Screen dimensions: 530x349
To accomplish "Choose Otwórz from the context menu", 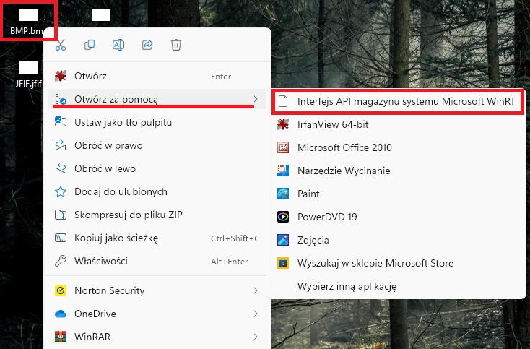I will tap(157, 76).
